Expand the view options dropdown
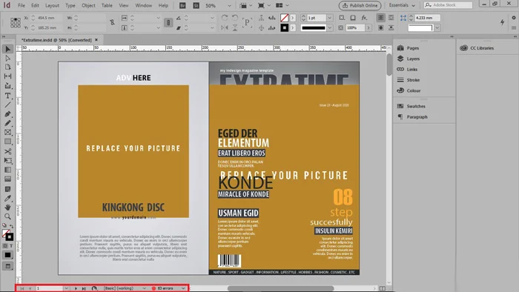Image resolution: width=519 pixels, height=292 pixels. (x=246, y=5)
